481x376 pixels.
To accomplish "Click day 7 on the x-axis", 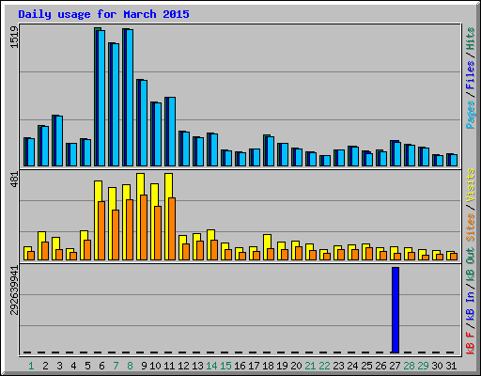I will point(116,366).
